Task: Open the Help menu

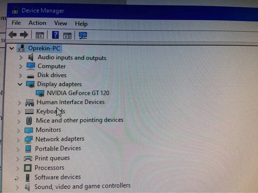Action: 81,24
